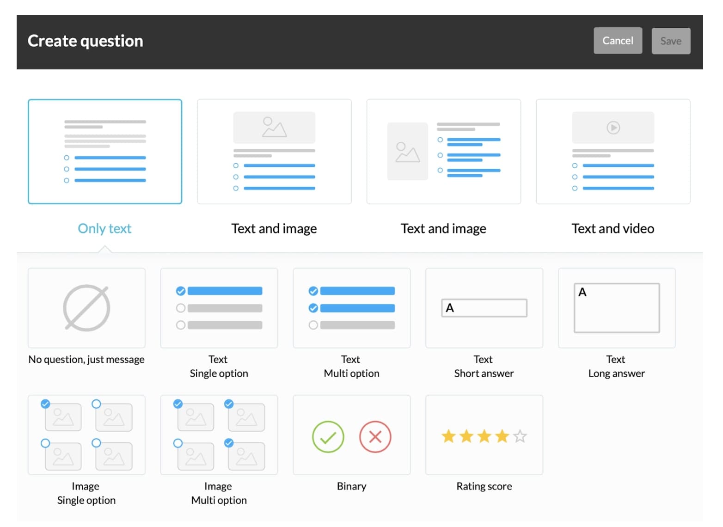Pick the Text Long answer icon
This screenshot has width=723, height=527.
pos(617,308)
